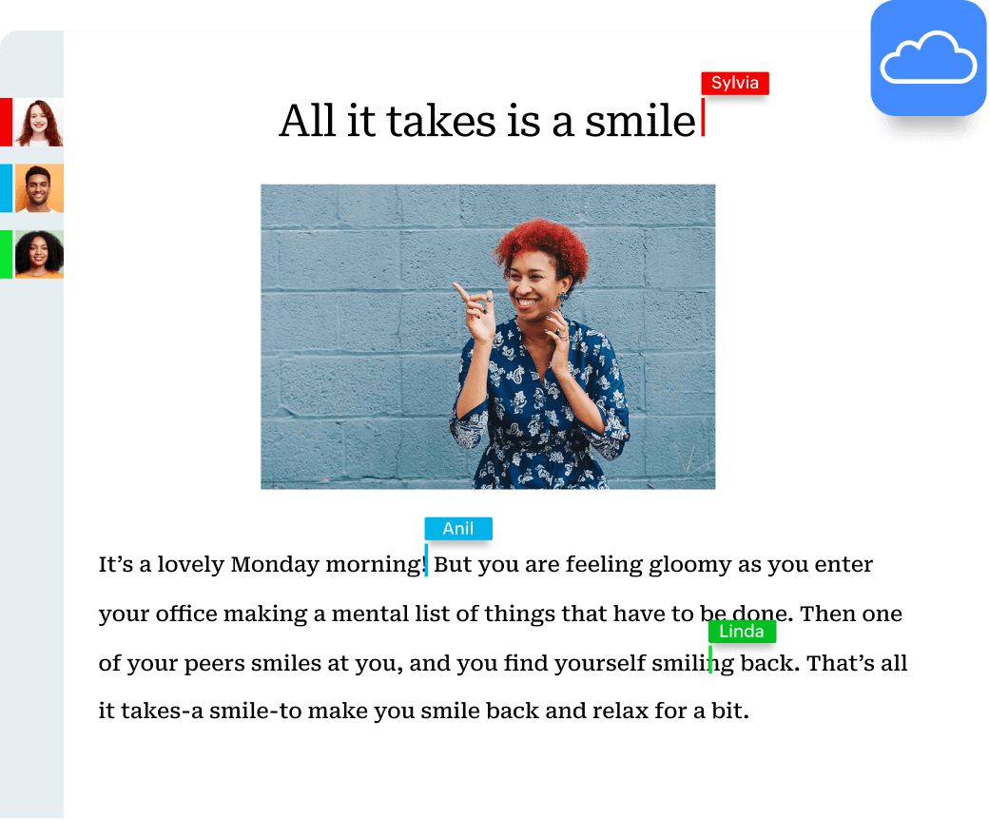
Task: Click the blue color bar beside second avatar
Action: coord(7,188)
